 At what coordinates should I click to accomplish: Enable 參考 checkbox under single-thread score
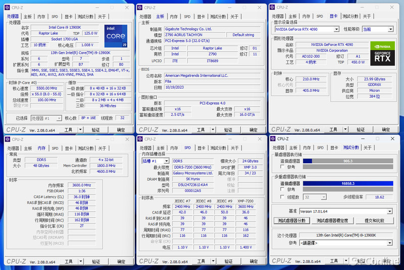(x=282, y=167)
